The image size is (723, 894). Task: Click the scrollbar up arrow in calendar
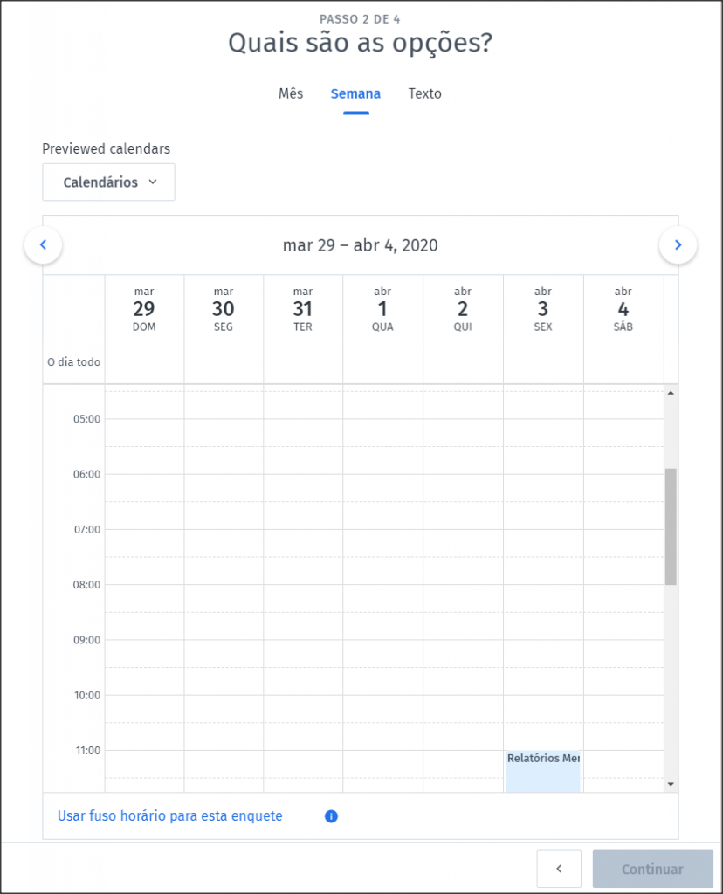(671, 393)
